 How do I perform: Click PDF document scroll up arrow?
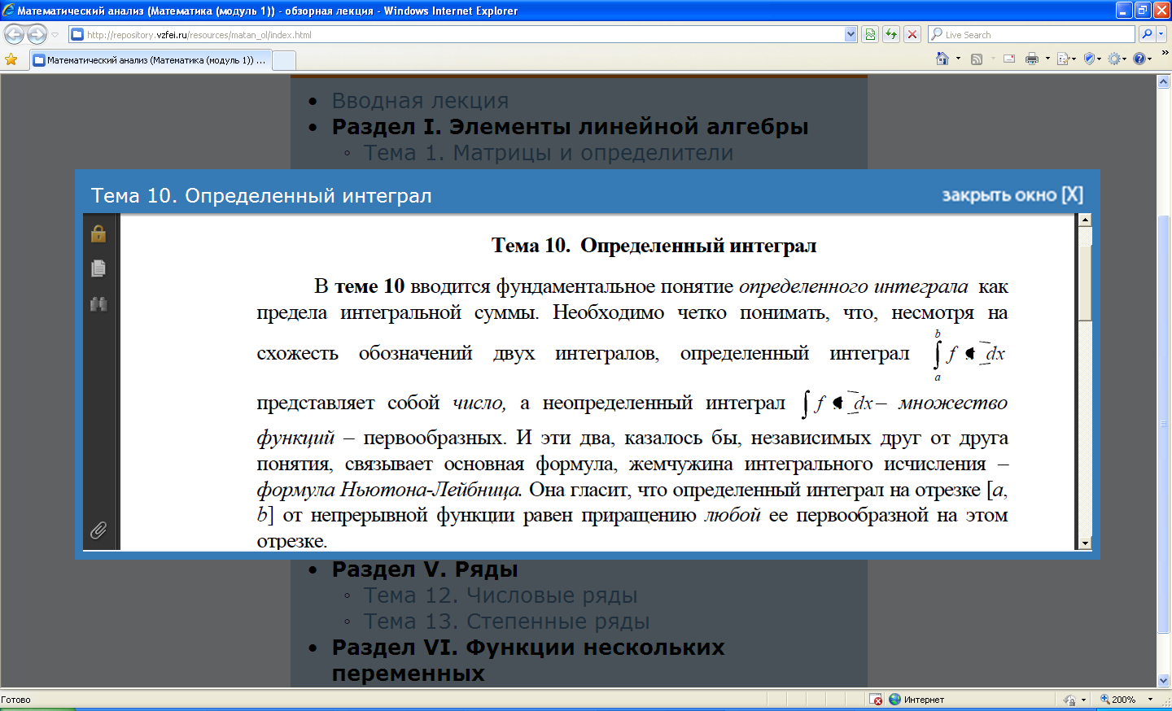1085,220
